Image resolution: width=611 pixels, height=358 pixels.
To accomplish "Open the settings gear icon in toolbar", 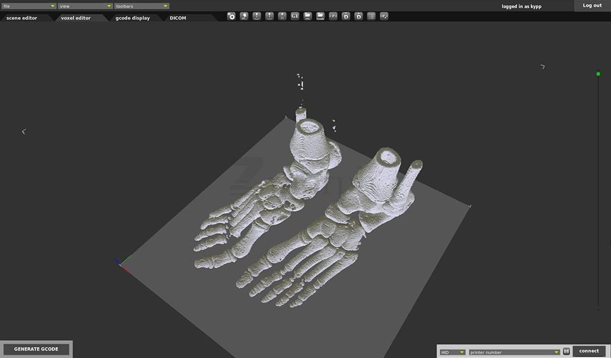I will pos(232,16).
